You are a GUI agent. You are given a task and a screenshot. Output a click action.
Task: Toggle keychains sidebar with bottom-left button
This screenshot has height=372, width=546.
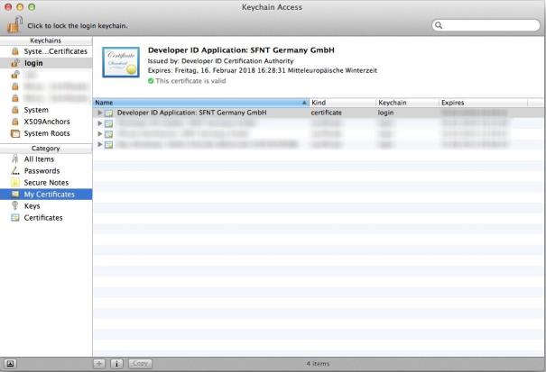point(11,364)
